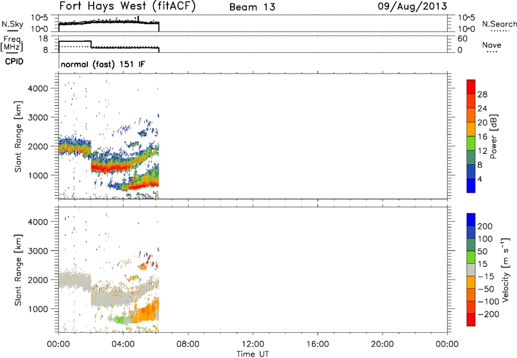Click the '12:00' time axis tick label
Viewport: 517px width, 358px height.
(253, 344)
